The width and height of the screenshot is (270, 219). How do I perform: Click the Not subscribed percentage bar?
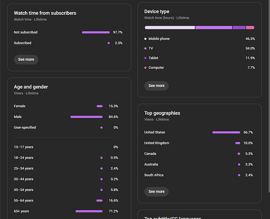(x=96, y=32)
